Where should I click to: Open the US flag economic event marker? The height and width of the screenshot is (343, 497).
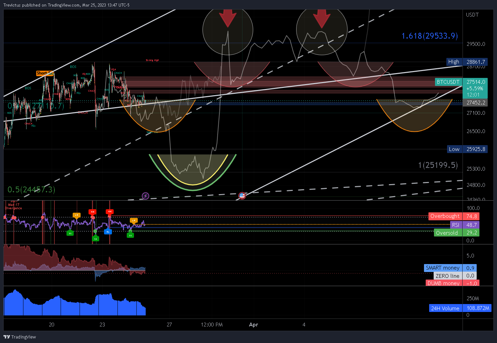(242, 196)
